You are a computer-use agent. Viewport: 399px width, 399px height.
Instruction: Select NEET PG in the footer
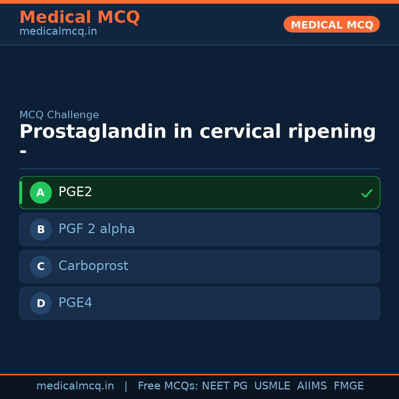point(224,386)
